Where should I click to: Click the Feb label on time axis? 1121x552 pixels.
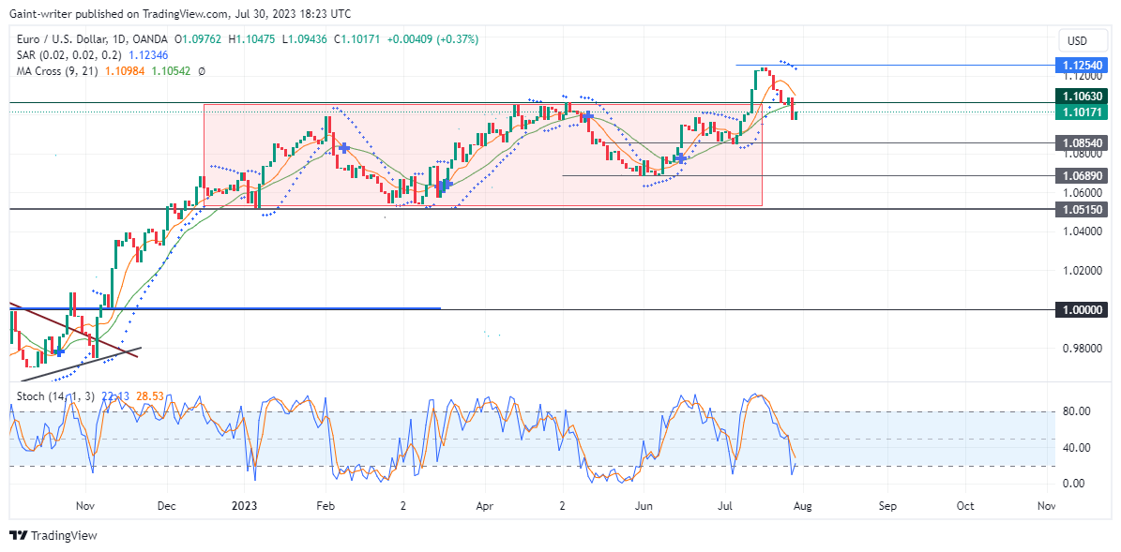pyautogui.click(x=326, y=505)
